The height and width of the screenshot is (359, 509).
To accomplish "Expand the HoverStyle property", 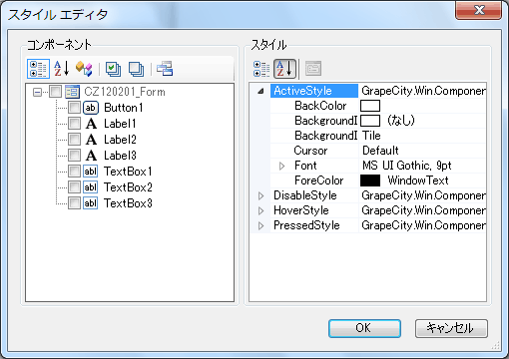I will [261, 210].
